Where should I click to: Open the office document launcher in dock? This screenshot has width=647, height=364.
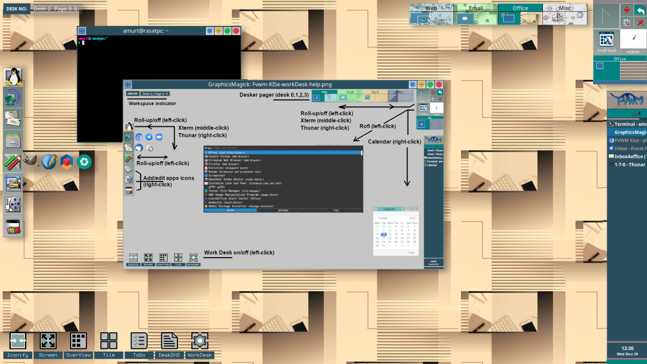pyautogui.click(x=13, y=182)
